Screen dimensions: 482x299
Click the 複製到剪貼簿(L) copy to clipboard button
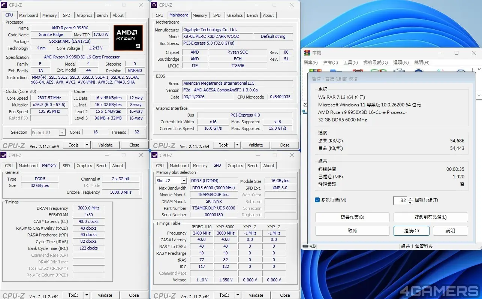(x=431, y=217)
